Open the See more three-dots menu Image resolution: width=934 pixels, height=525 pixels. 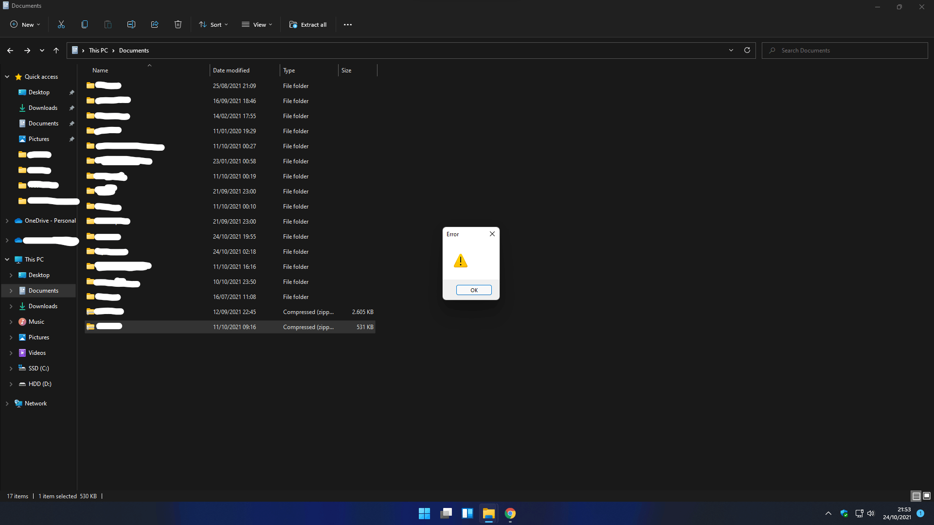[348, 25]
